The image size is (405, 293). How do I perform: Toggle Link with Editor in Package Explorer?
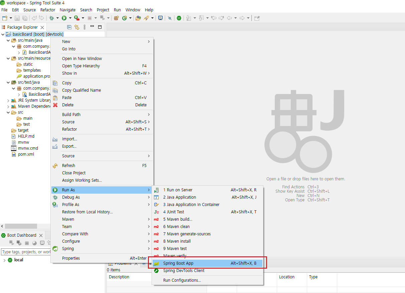point(77,27)
